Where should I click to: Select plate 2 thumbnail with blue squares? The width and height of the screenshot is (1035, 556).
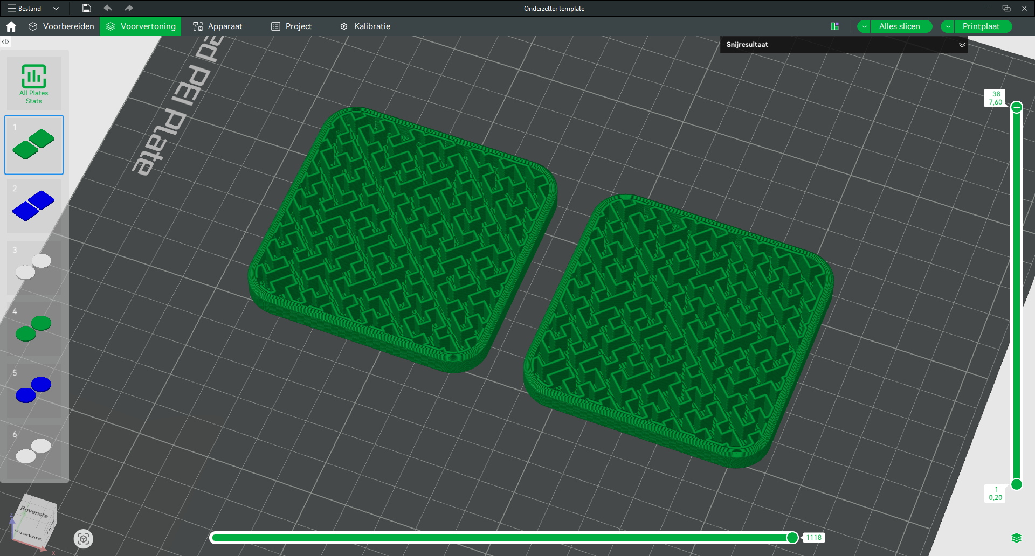[x=34, y=206]
